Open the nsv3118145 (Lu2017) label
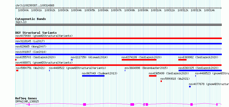This screenshot has width=229, height=107. click(30, 41)
